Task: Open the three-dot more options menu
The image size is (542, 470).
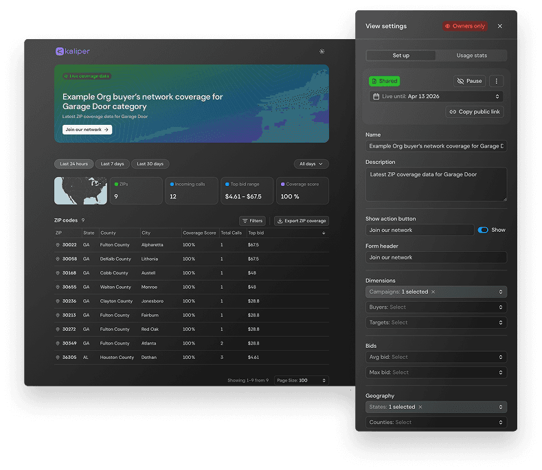Action: tap(497, 81)
